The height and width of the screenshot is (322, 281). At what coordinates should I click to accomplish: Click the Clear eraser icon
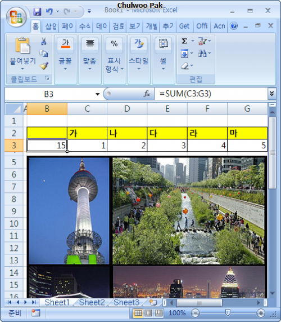tap(185, 66)
